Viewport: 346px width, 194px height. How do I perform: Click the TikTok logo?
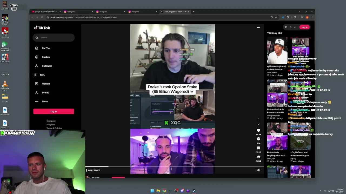pos(42,28)
